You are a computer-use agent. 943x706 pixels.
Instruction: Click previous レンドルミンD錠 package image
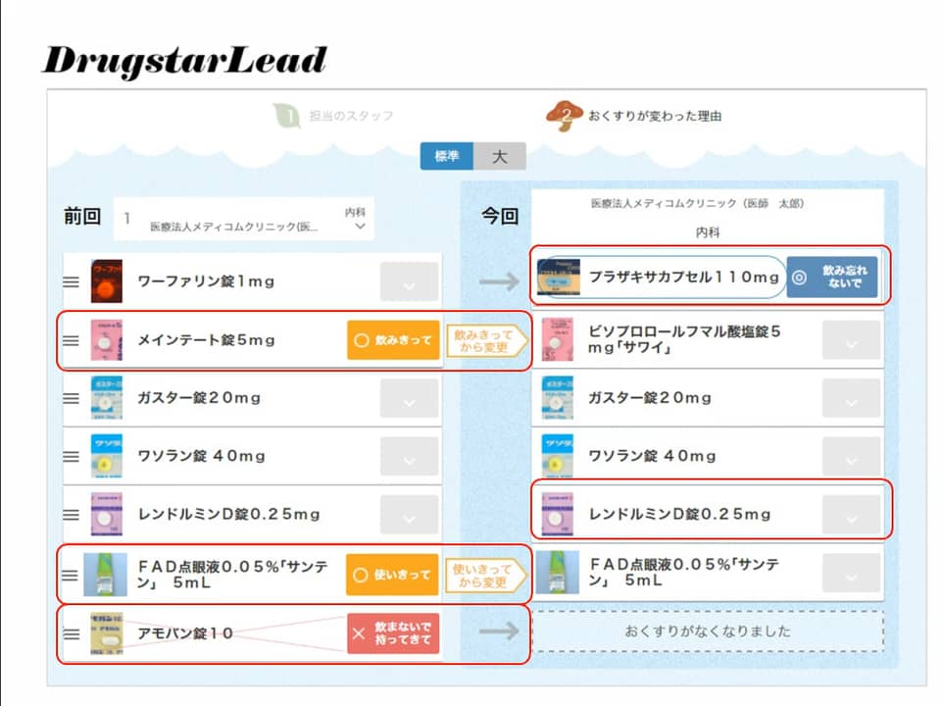click(x=107, y=514)
